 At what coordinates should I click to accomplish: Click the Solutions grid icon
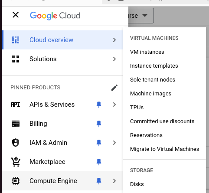pos(16,59)
